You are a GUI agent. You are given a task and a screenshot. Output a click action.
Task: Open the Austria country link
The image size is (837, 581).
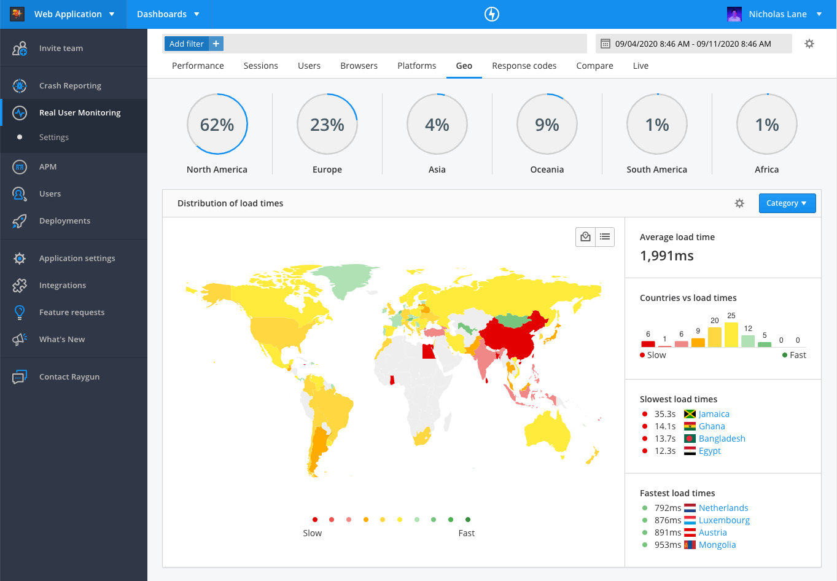tap(713, 532)
